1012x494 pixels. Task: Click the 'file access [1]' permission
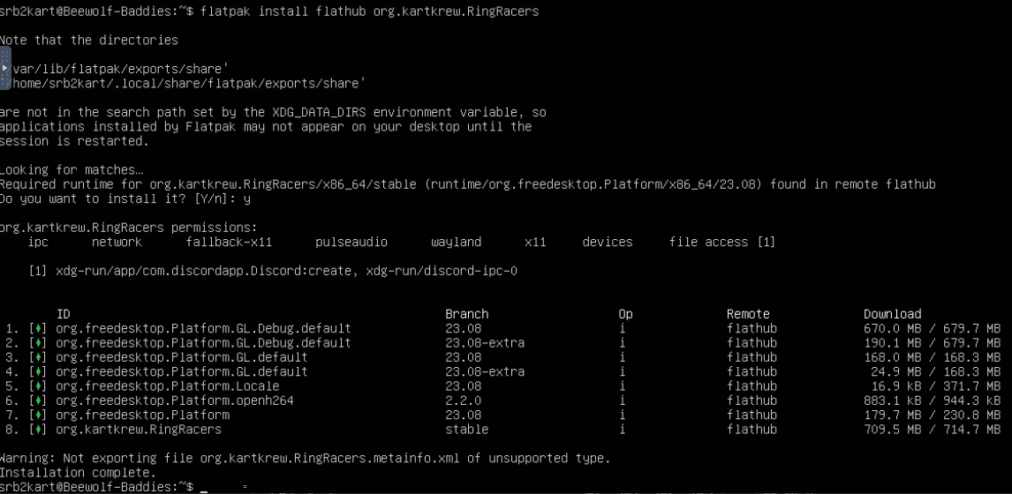(722, 242)
